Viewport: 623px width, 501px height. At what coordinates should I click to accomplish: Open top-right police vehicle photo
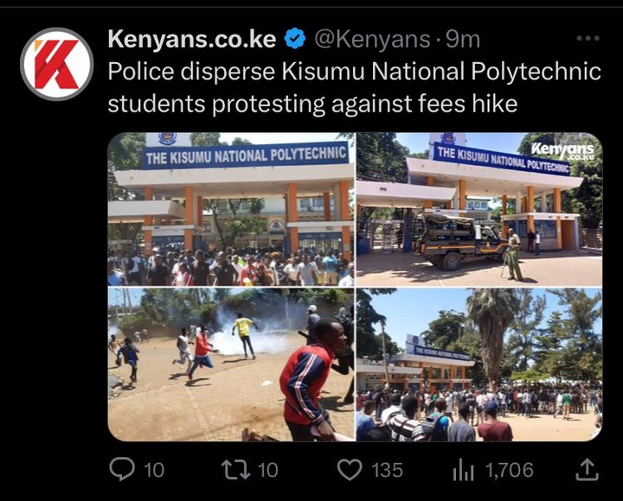479,209
